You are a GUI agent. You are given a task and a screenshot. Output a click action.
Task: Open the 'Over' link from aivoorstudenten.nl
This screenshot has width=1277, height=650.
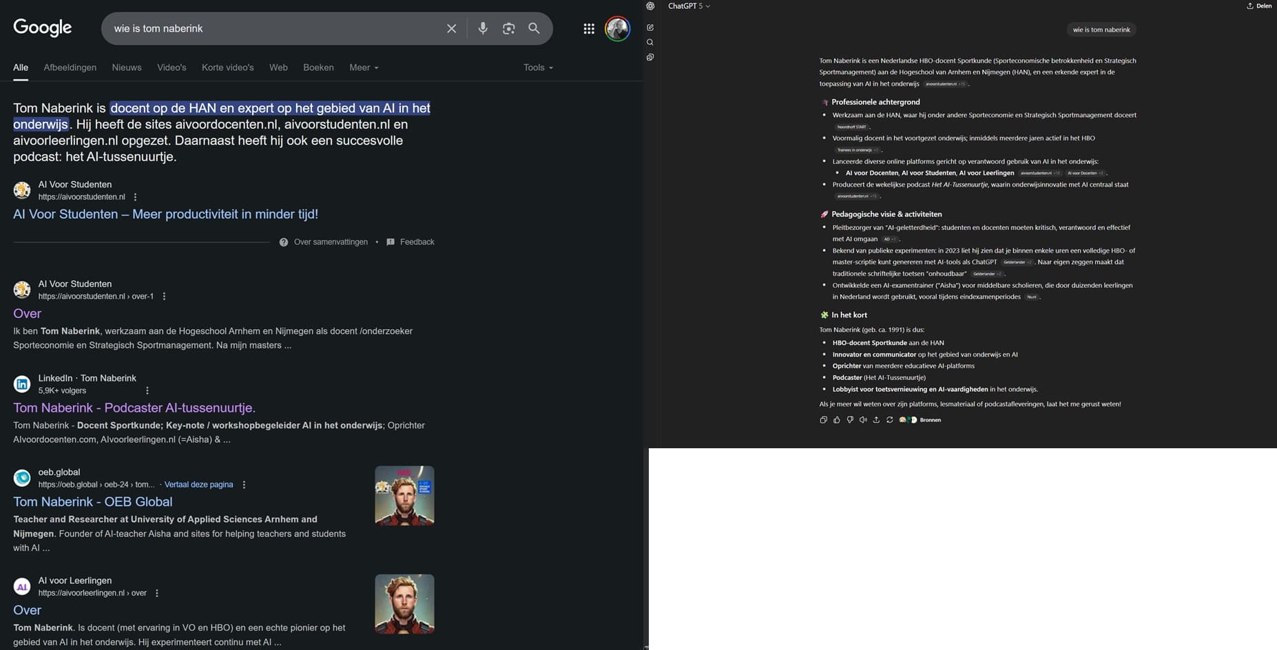27,313
